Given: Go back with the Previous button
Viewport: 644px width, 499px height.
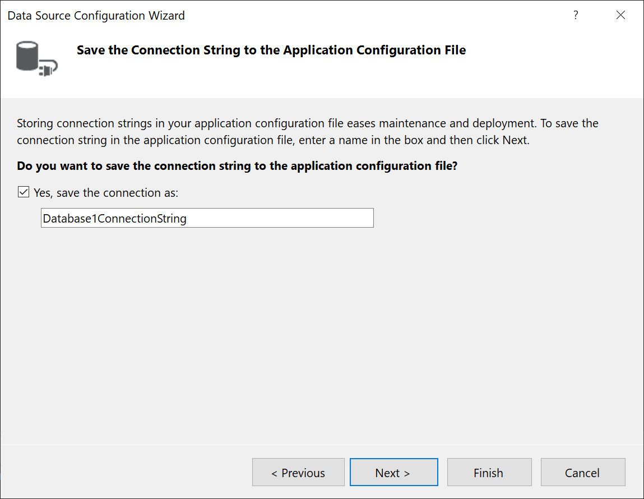Looking at the screenshot, I should [x=298, y=473].
